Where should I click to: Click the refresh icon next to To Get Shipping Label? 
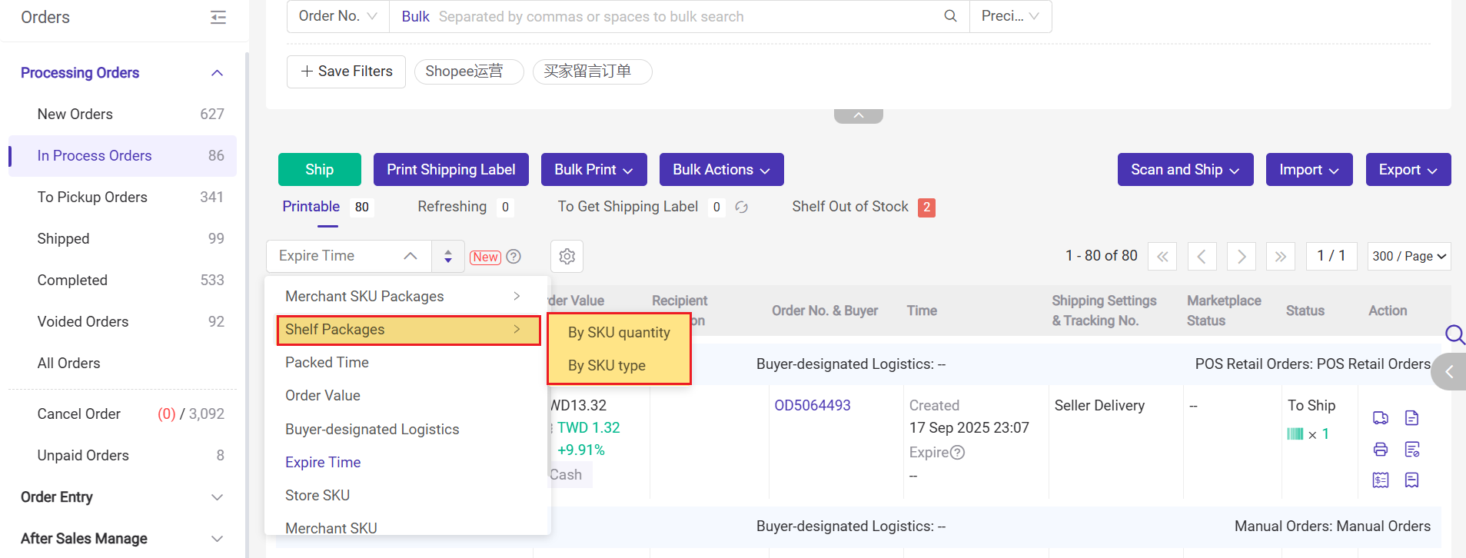tap(741, 208)
